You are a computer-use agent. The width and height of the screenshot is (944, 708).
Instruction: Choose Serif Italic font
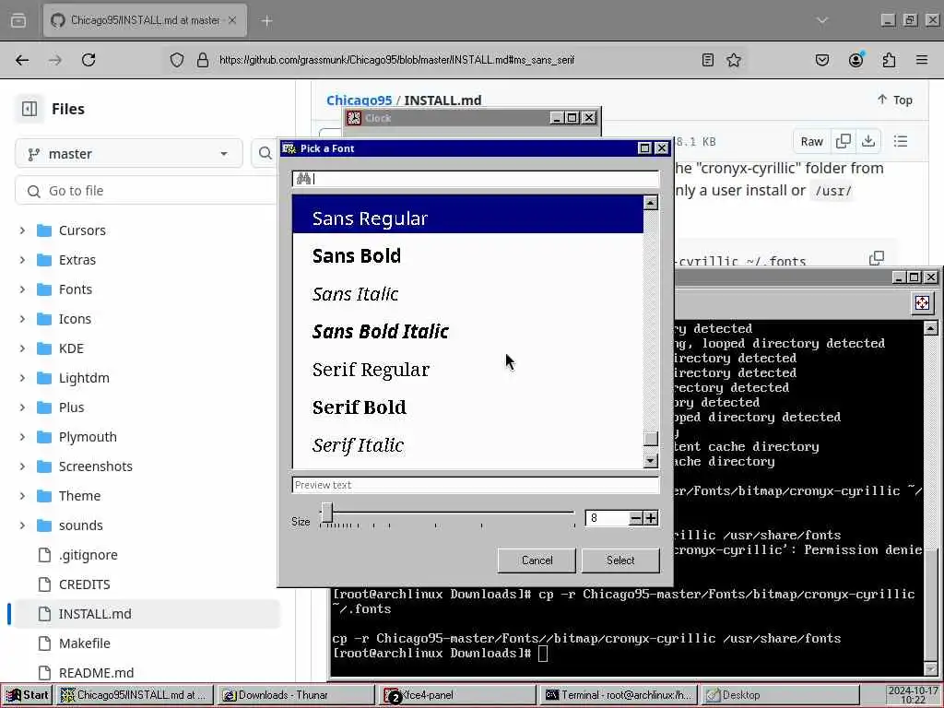[x=467, y=445]
